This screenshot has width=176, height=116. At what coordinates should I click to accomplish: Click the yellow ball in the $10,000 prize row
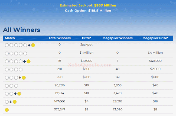(x=28, y=62)
